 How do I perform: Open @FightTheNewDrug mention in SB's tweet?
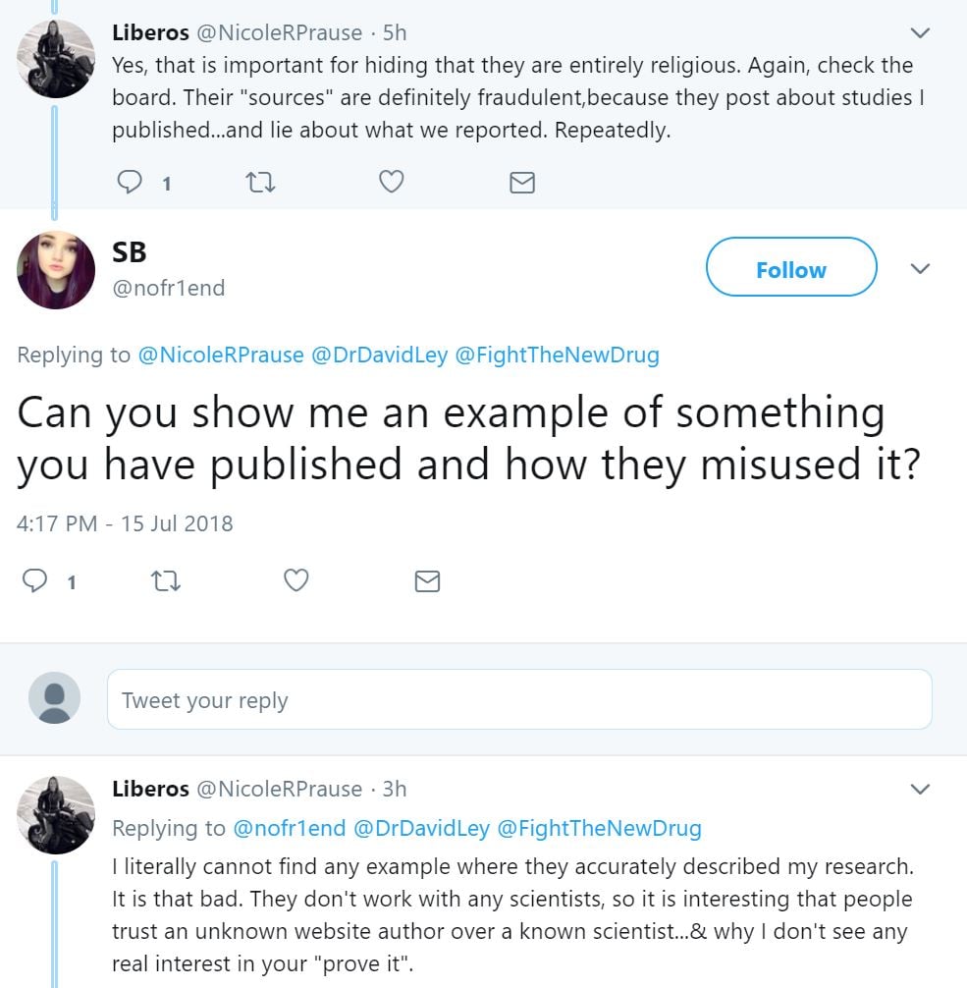click(557, 356)
